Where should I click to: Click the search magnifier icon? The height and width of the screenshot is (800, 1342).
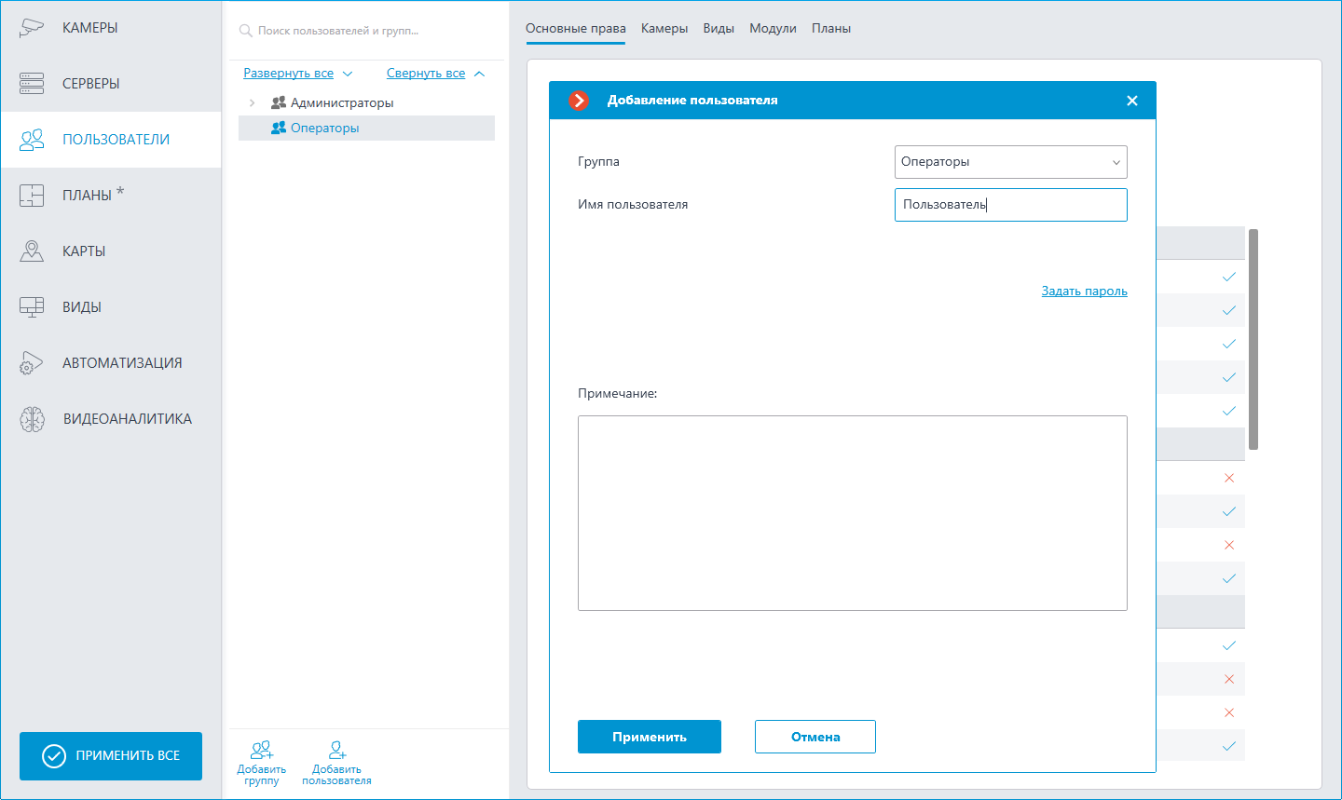tap(246, 31)
